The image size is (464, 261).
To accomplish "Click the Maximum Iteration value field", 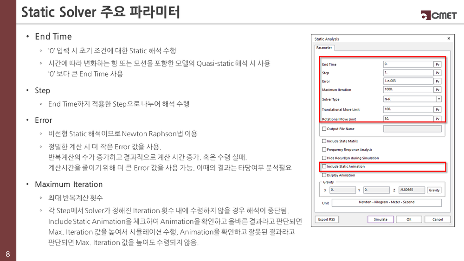I will pos(408,89).
